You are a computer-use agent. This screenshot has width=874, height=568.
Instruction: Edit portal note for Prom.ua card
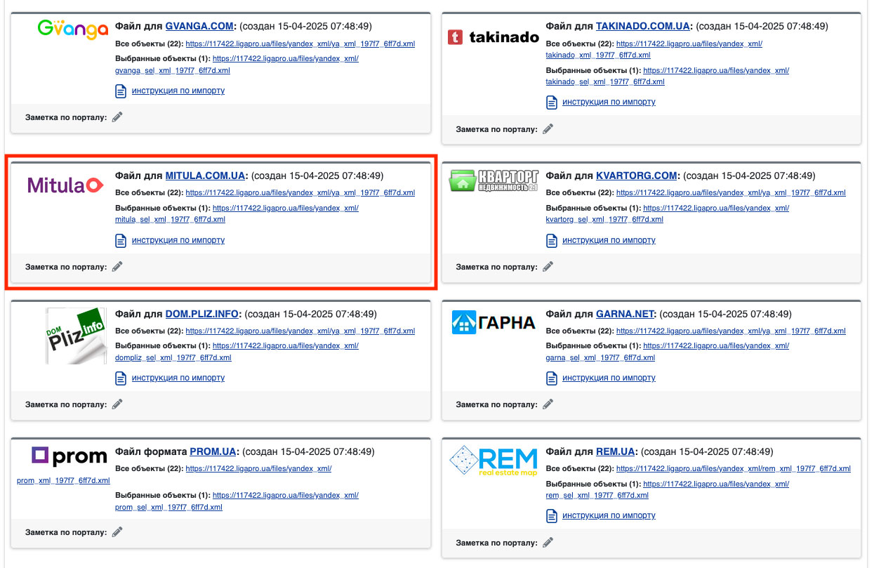coord(117,532)
